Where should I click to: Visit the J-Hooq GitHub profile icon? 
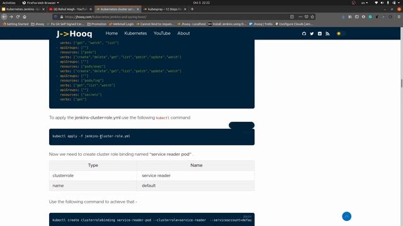point(304,33)
